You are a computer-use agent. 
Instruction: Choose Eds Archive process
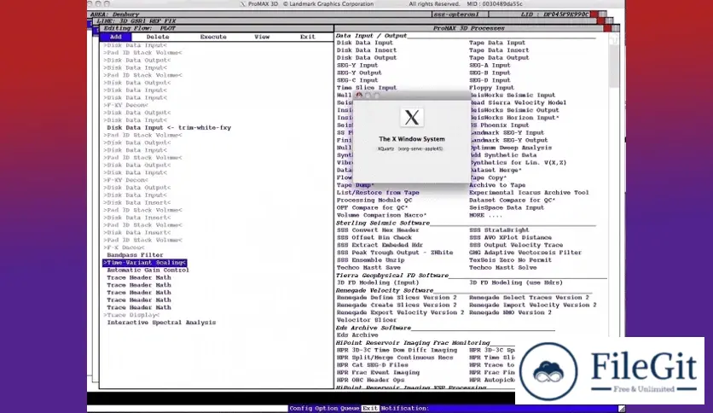tap(357, 335)
